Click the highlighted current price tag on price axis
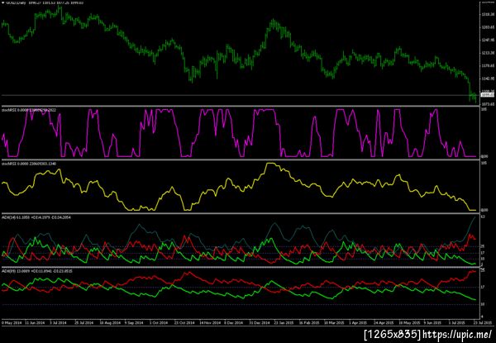Image resolution: width=496 pixels, height=343 pixels. [x=488, y=95]
